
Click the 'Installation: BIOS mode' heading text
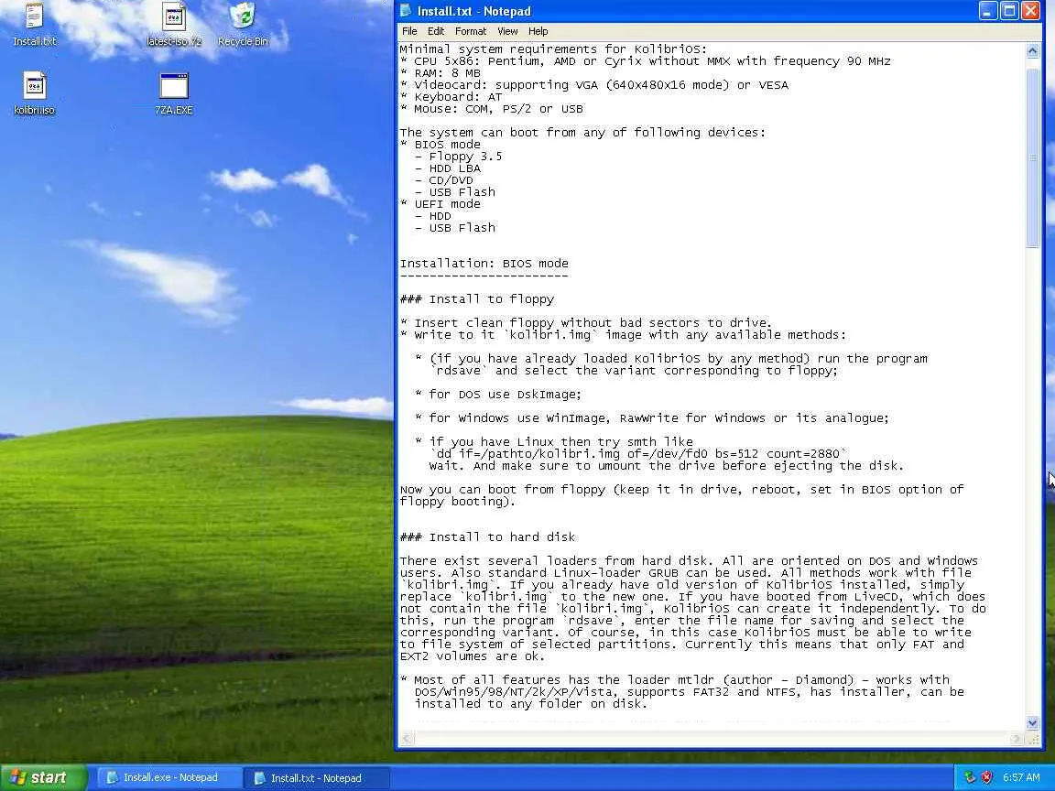pos(484,264)
